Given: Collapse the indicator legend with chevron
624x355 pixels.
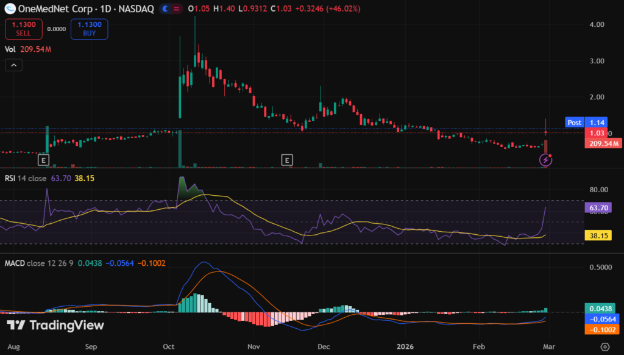Looking at the screenshot, I should coord(12,65).
